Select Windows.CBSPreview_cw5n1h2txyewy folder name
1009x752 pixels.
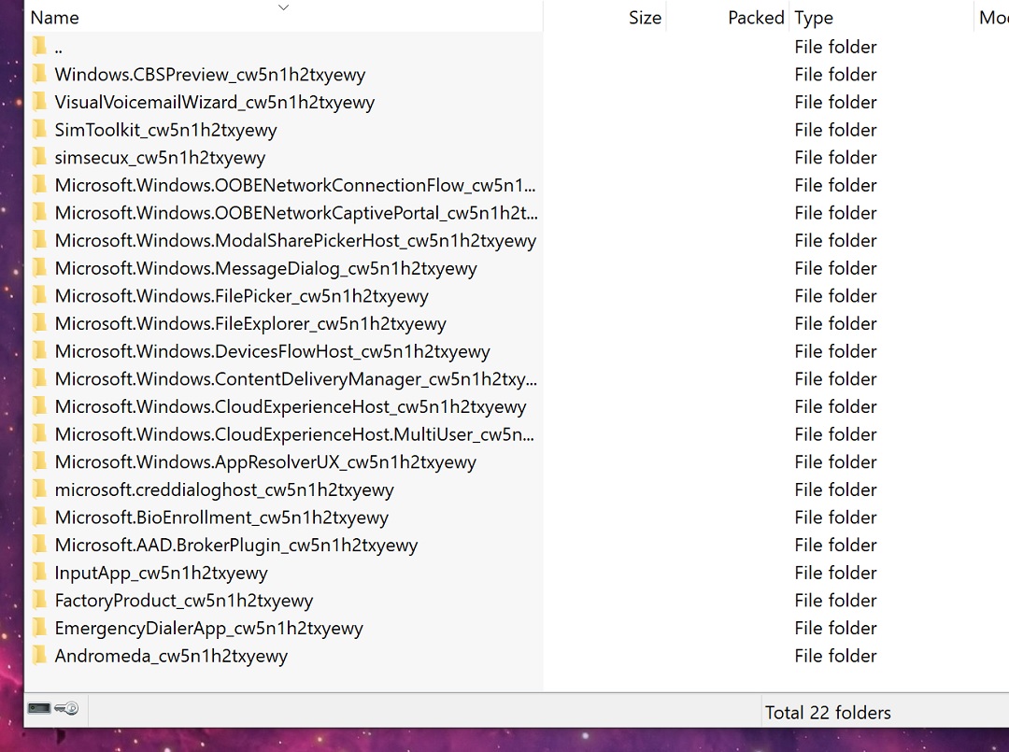210,75
